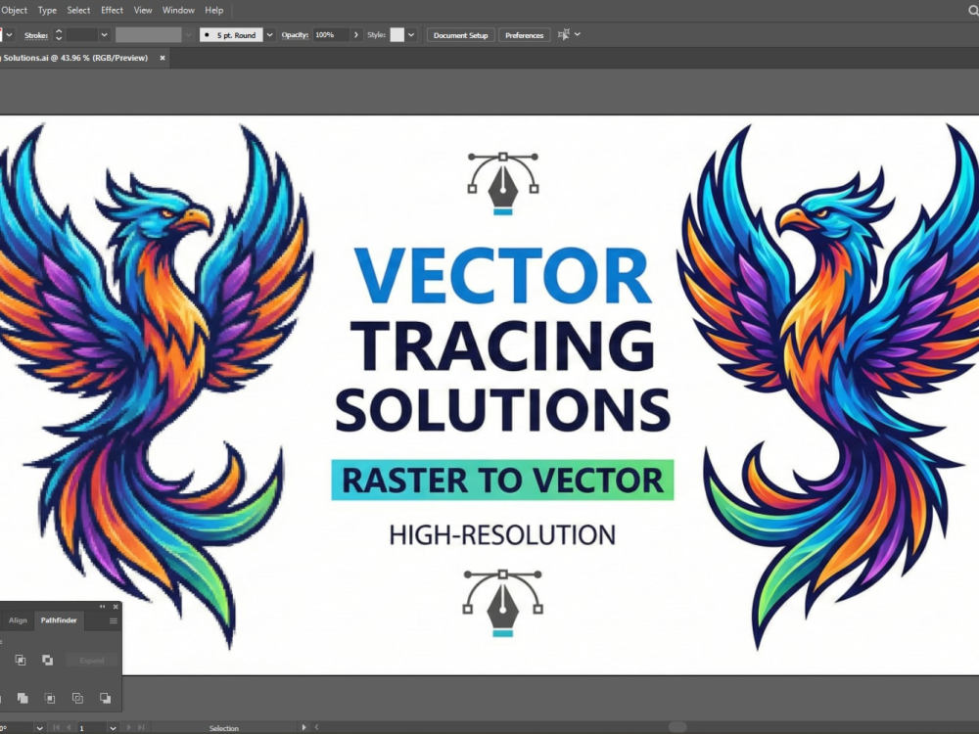This screenshot has width=979, height=734.
Task: Select the 5 pt. Round brush definition
Action: point(231,35)
